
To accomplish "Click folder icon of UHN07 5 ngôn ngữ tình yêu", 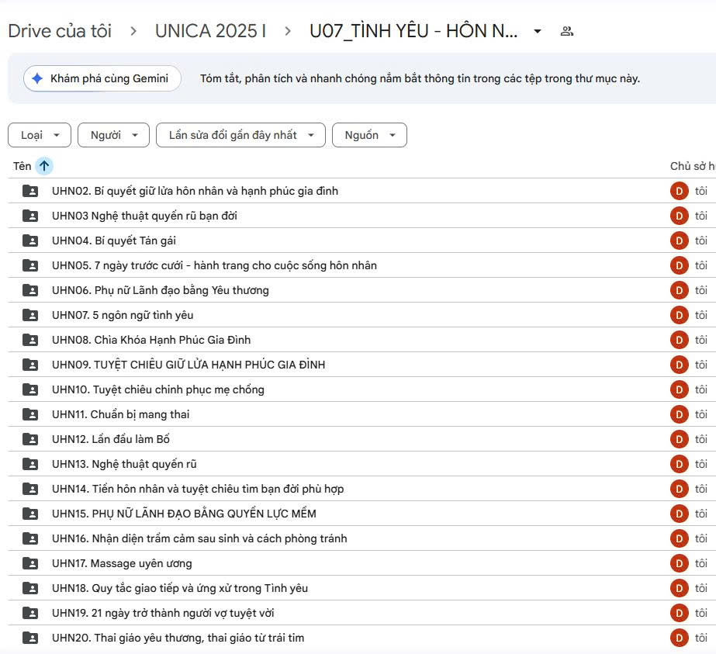I will click(30, 315).
